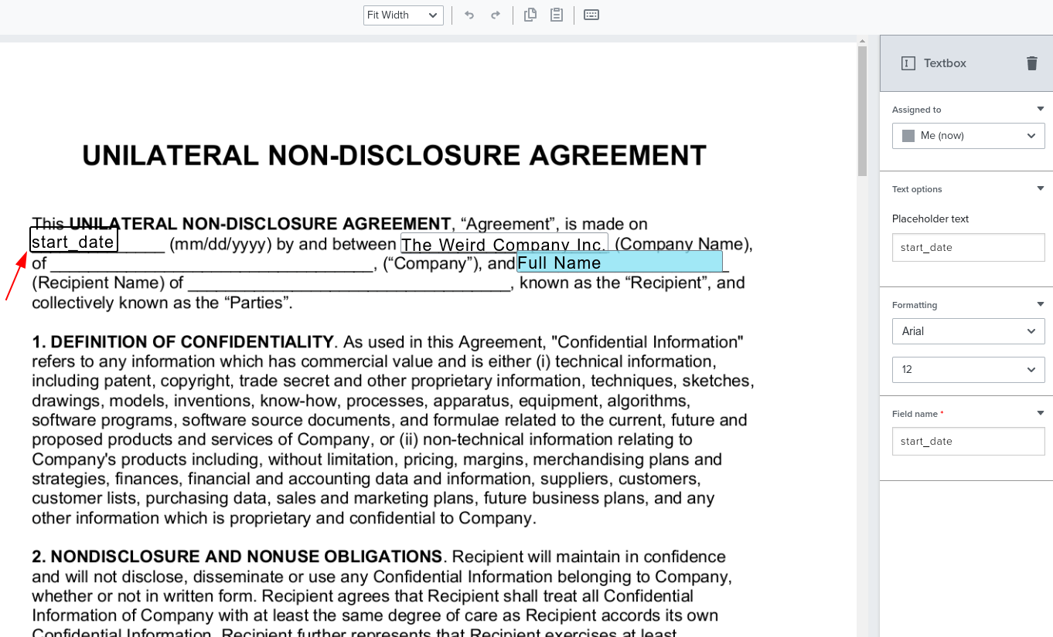This screenshot has height=637, width=1053.
Task: Delete the textbox with trash icon
Action: (x=1032, y=63)
